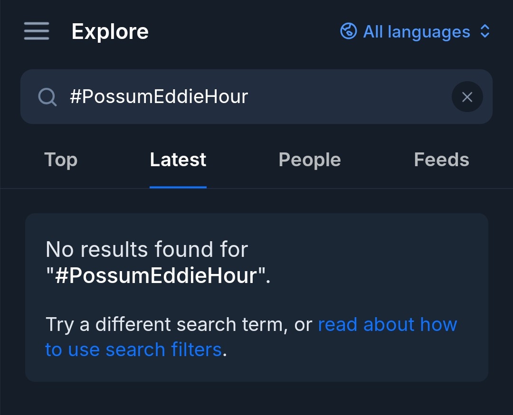Click the Explore page heading
The height and width of the screenshot is (415, 513).
pos(110,32)
